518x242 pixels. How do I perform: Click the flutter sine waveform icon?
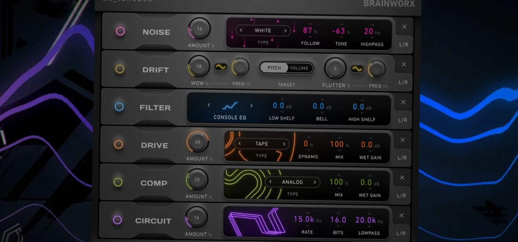click(357, 68)
